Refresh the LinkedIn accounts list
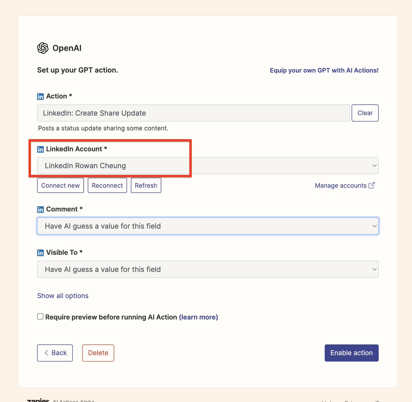 146,185
